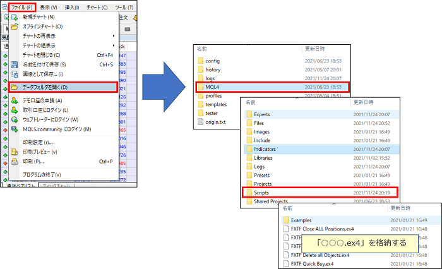Choose 取引口座にログイン menu entry
Viewport: 442px width, 269px height.
(51, 110)
